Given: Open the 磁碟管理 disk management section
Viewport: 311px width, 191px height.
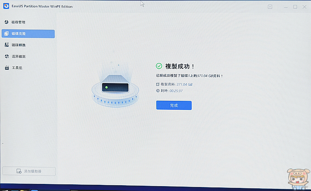Looking at the screenshot, I should click(x=28, y=22).
